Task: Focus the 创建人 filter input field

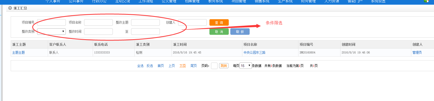Action: tap(192, 23)
